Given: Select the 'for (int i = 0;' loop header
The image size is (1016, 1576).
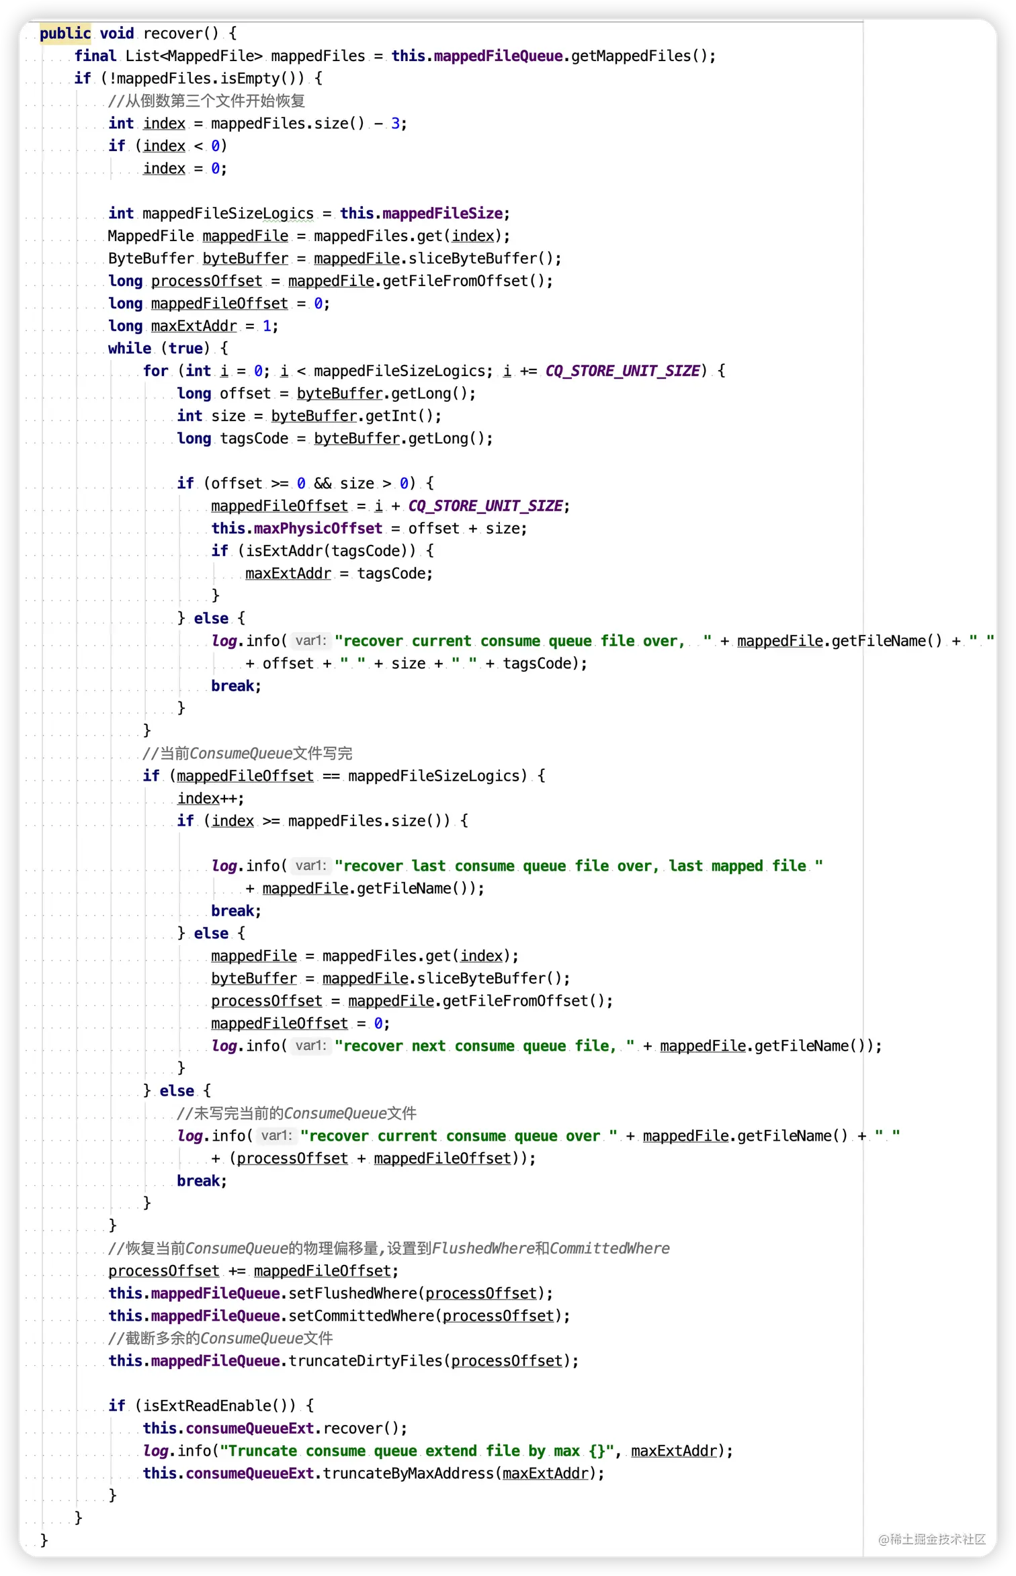Looking at the screenshot, I should 434,371.
